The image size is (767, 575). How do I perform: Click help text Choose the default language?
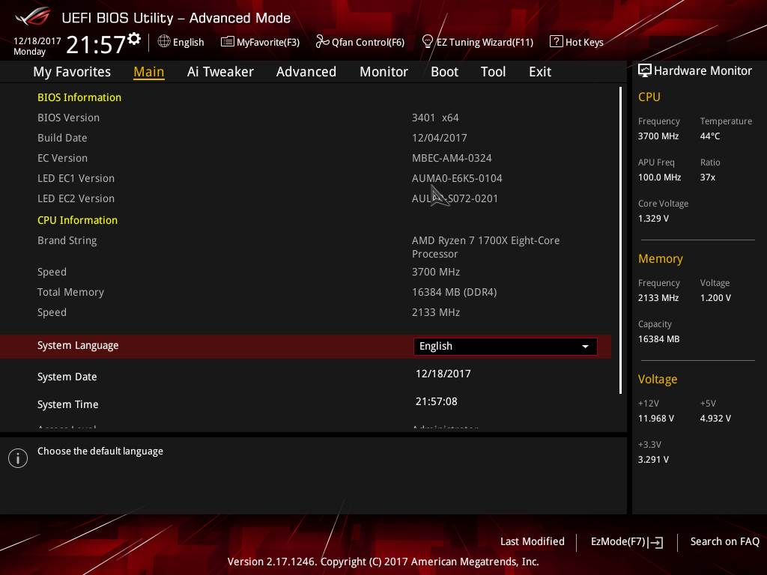[x=100, y=451]
